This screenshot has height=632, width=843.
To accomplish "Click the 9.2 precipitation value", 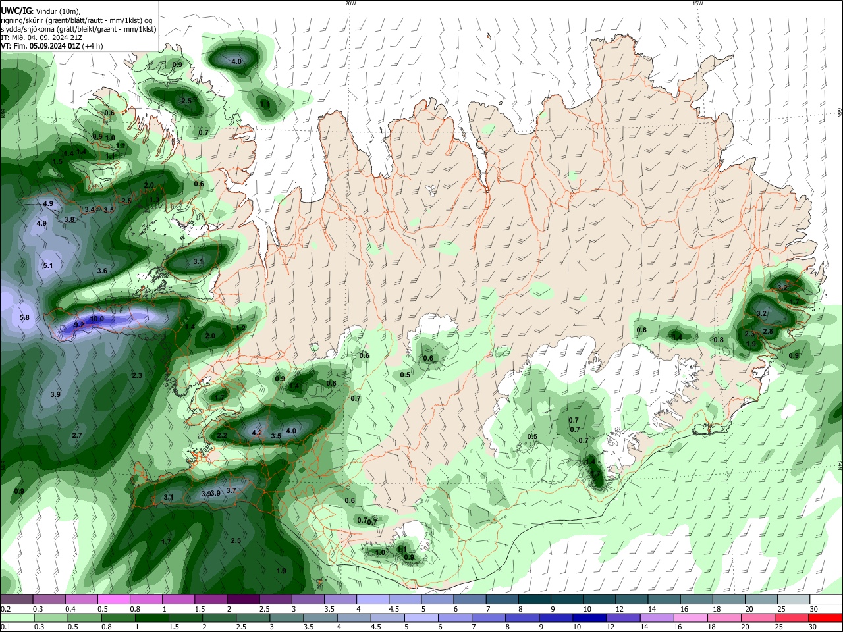I will 79,325.
